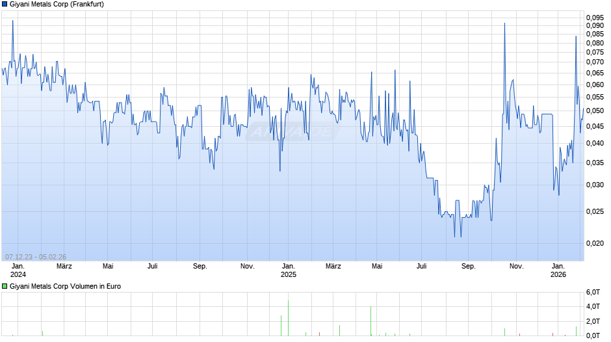Click the tallest green volume bar at Jan. 2025
The height and width of the screenshot is (342, 611).
tap(289, 318)
